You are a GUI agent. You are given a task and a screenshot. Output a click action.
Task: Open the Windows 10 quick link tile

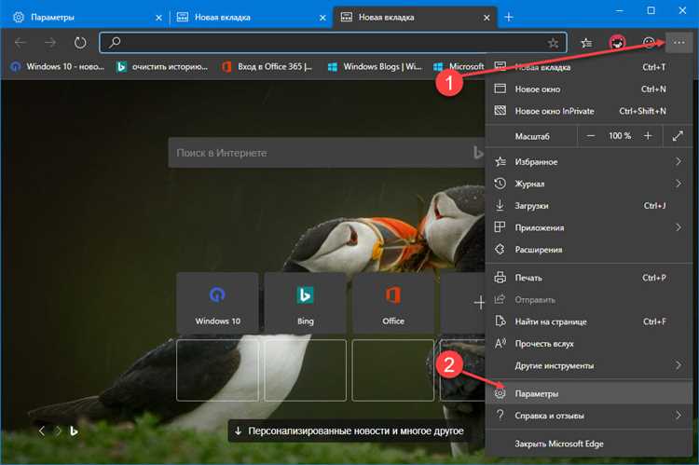click(217, 304)
